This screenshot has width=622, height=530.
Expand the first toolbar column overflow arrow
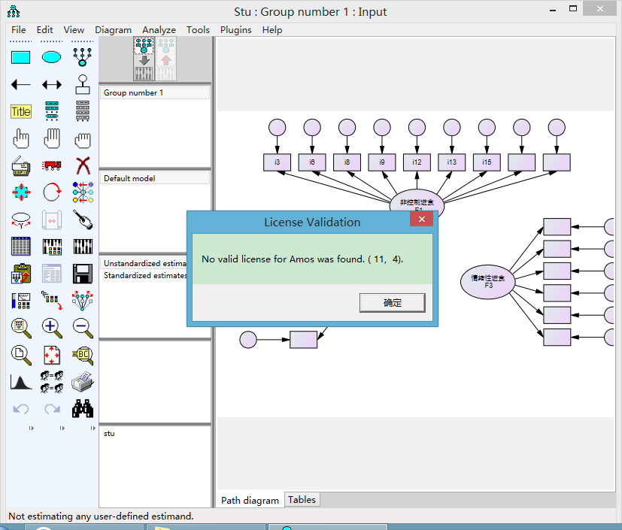pos(31,429)
